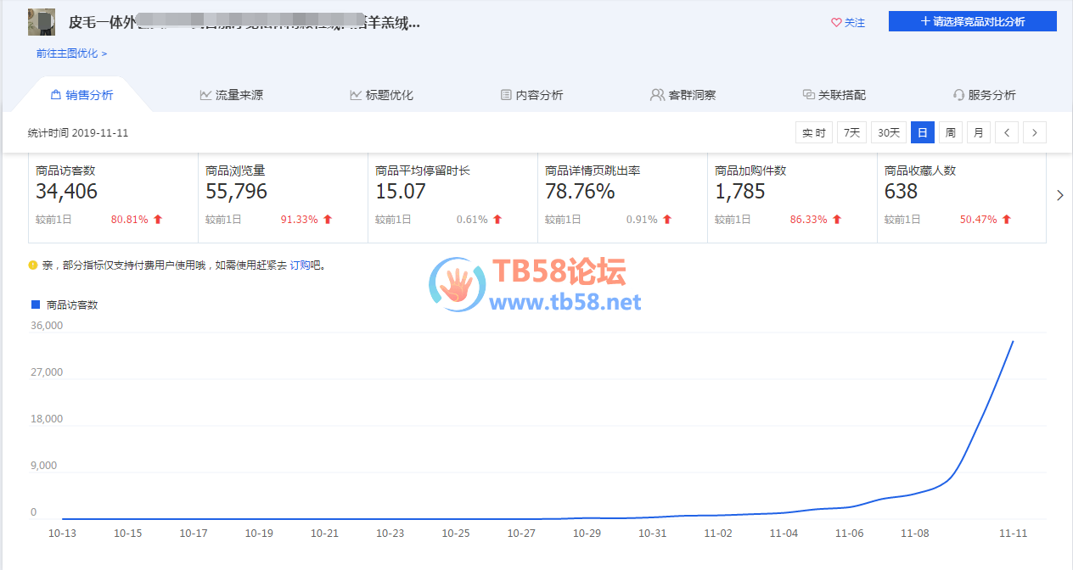Go to the 客群洞察 tab

pyautogui.click(x=683, y=95)
